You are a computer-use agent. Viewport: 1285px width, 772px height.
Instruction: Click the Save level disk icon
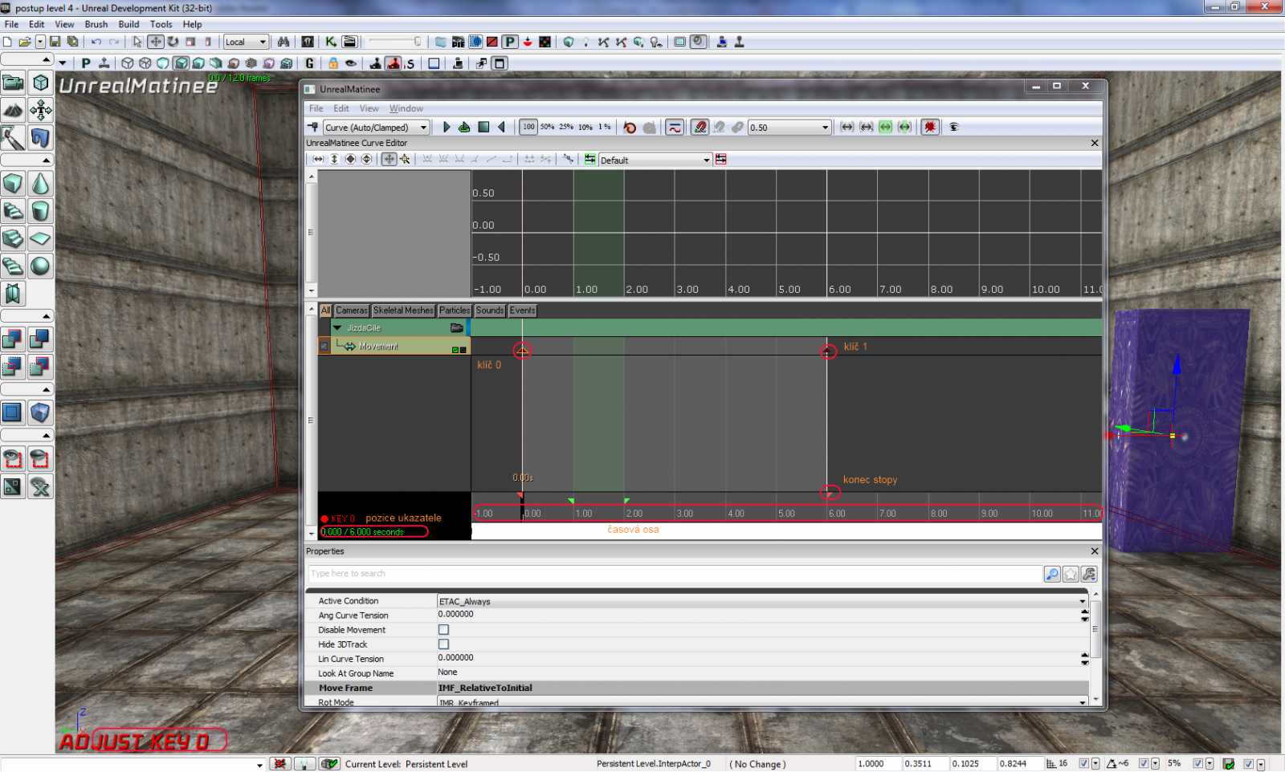(55, 42)
